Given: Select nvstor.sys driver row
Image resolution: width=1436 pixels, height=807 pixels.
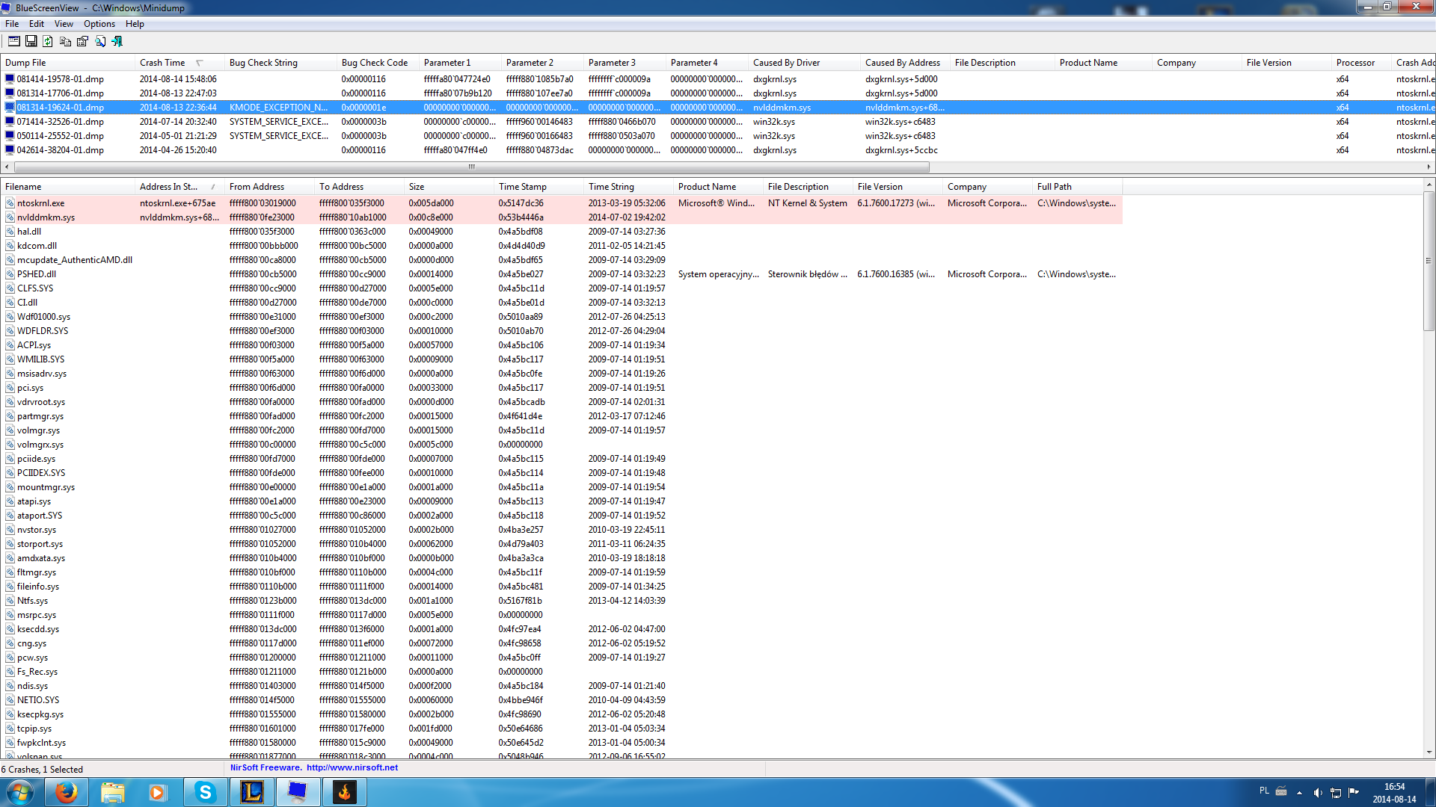Looking at the screenshot, I should [561, 530].
